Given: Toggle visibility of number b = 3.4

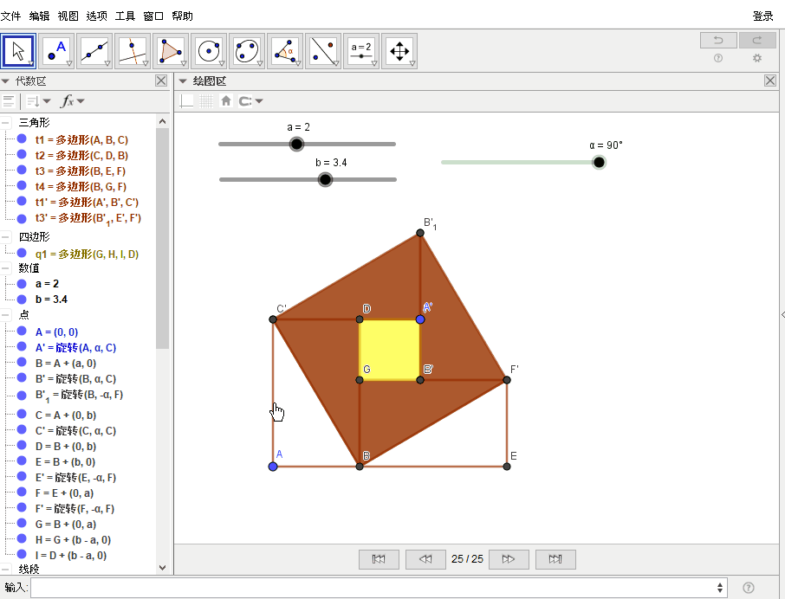Looking at the screenshot, I should click(x=22, y=299).
